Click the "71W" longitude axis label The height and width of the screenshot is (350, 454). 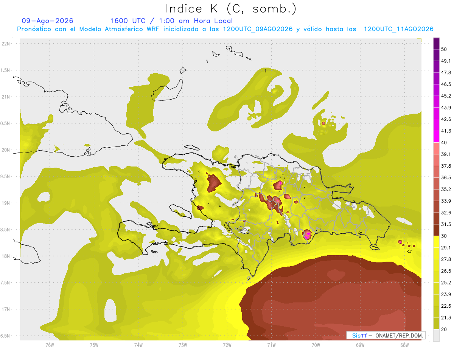click(271, 345)
